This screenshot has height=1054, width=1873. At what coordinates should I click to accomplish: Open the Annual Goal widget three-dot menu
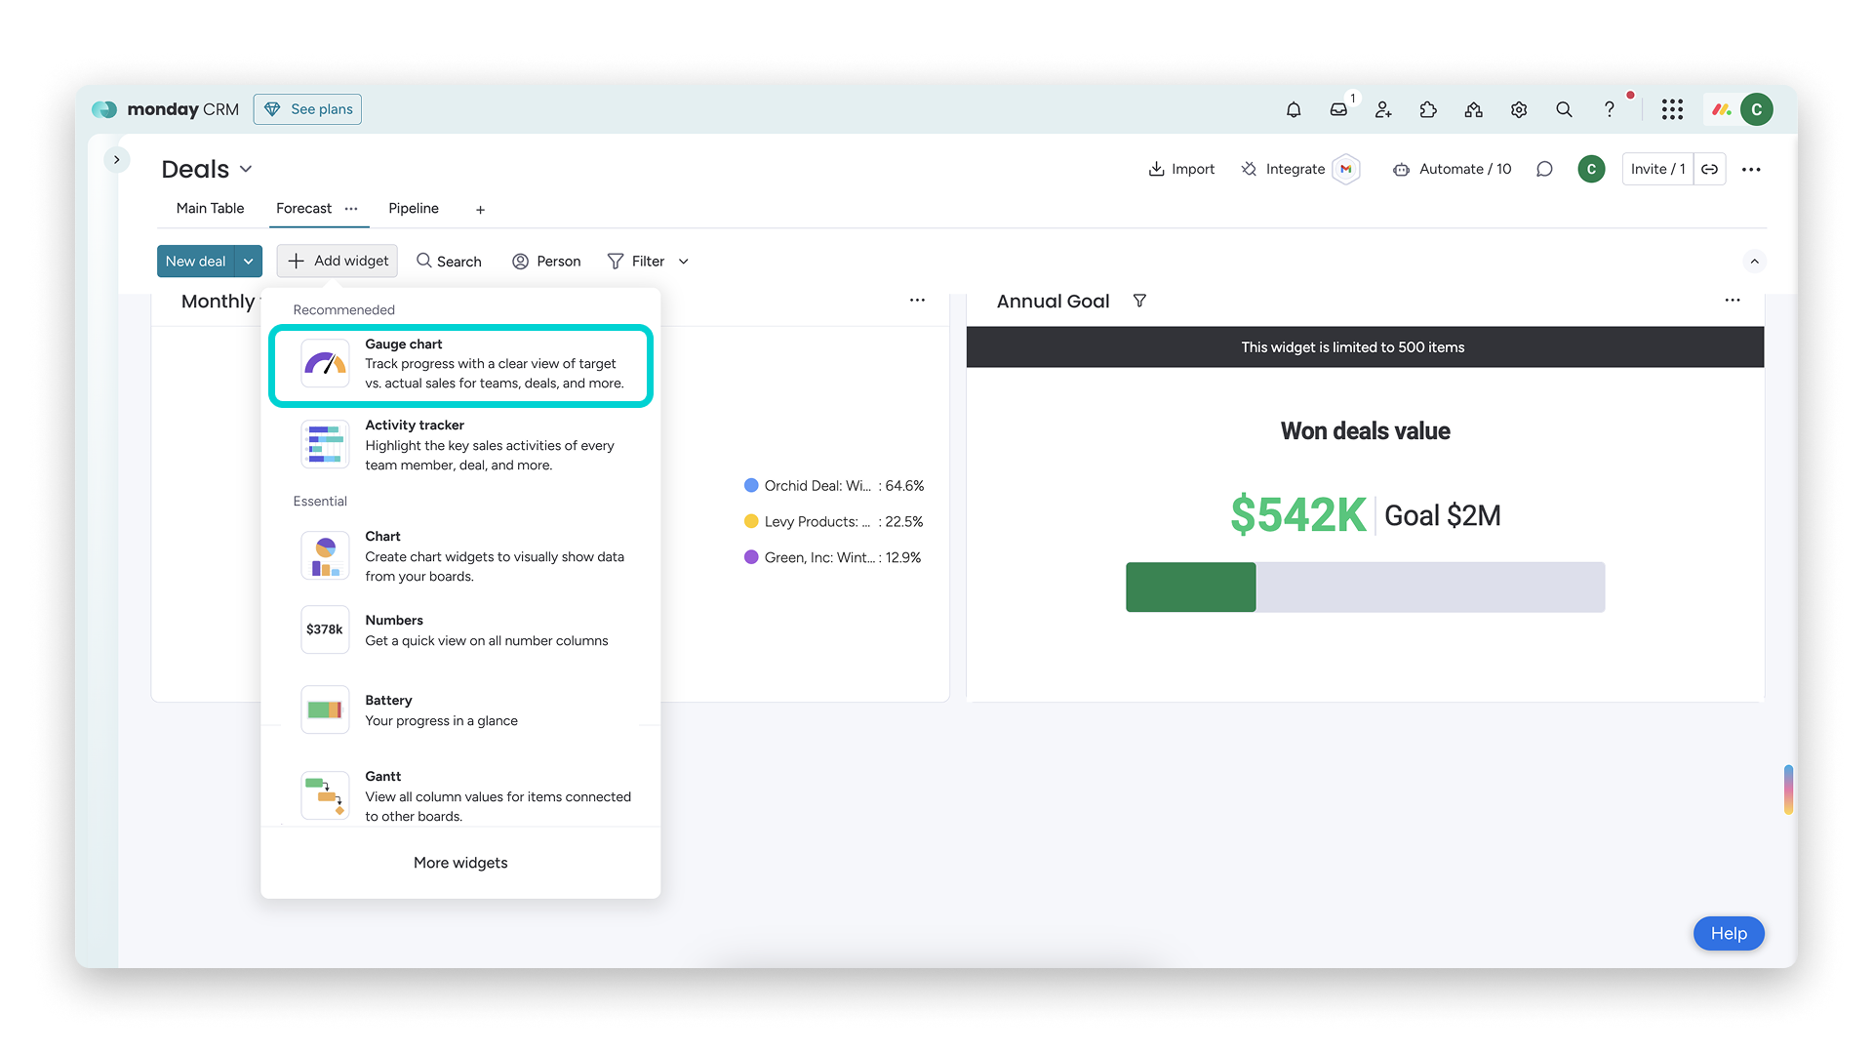[x=1733, y=300]
